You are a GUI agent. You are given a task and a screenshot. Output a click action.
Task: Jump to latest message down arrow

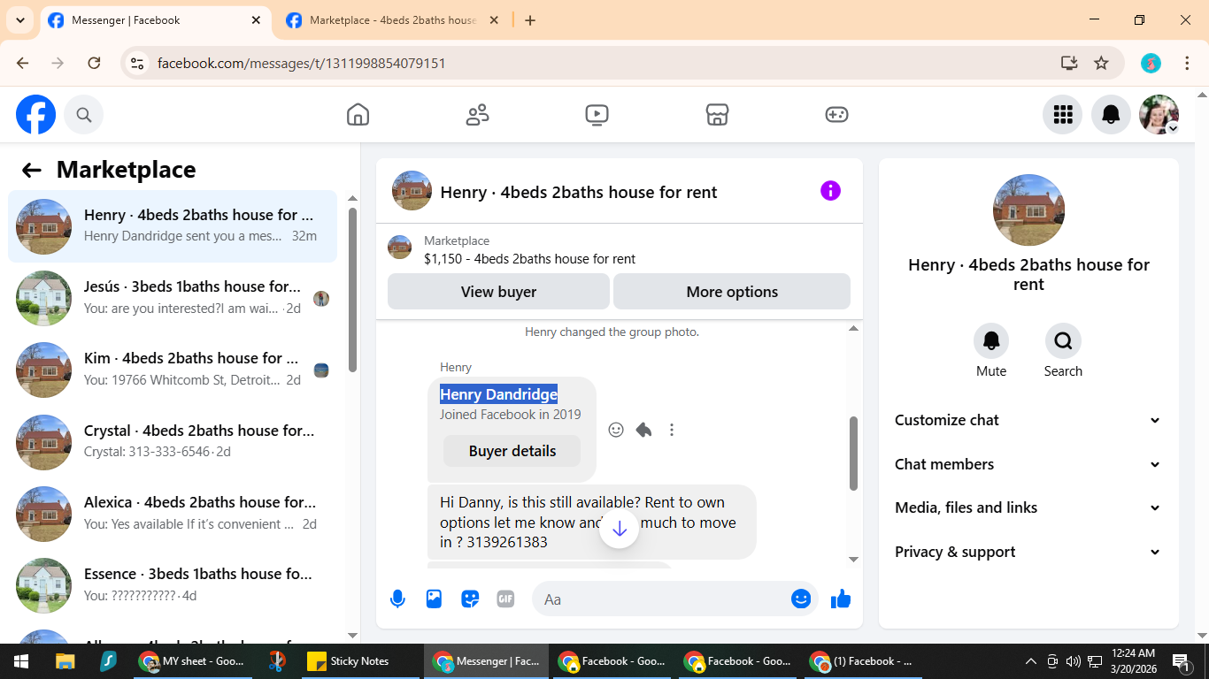pyautogui.click(x=620, y=529)
